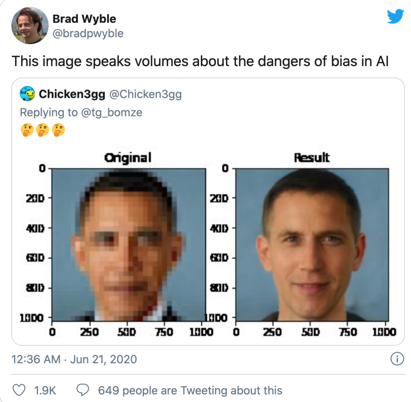Like the tweet with the heart icon
The width and height of the screenshot is (411, 402).
pyautogui.click(x=19, y=390)
